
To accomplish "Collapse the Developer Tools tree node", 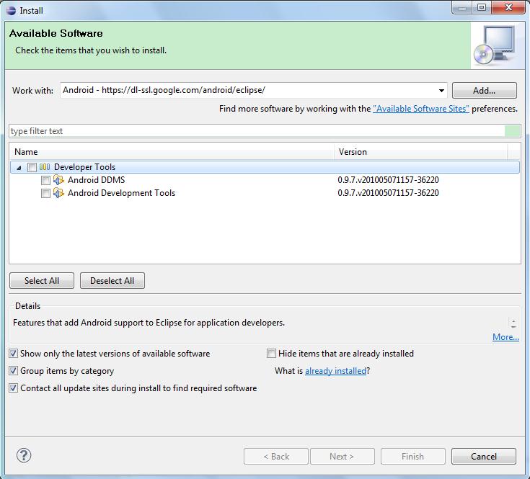I will (19, 167).
